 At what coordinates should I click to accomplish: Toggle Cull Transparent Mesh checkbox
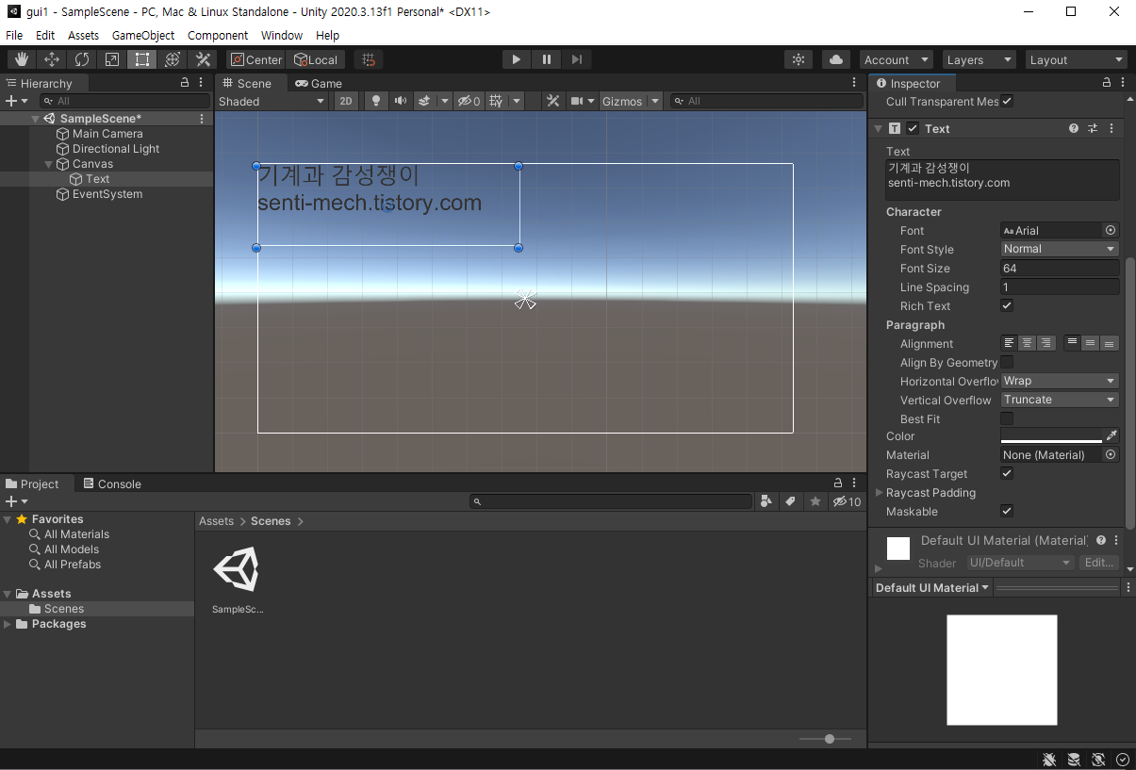(x=1007, y=101)
